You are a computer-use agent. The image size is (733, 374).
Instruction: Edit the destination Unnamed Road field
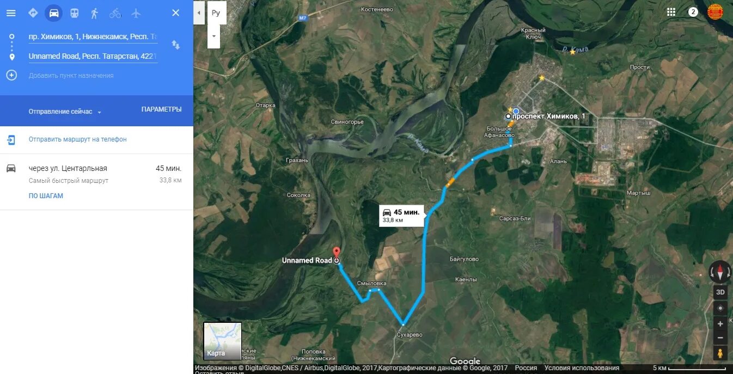point(93,56)
